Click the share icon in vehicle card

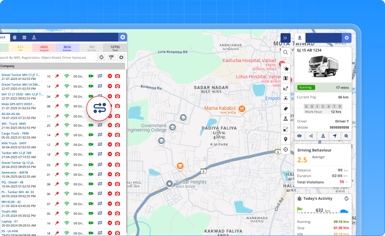pos(311,136)
